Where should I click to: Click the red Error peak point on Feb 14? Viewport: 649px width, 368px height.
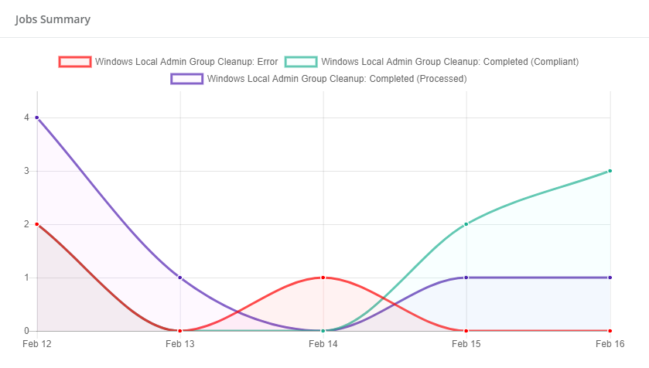(x=323, y=278)
